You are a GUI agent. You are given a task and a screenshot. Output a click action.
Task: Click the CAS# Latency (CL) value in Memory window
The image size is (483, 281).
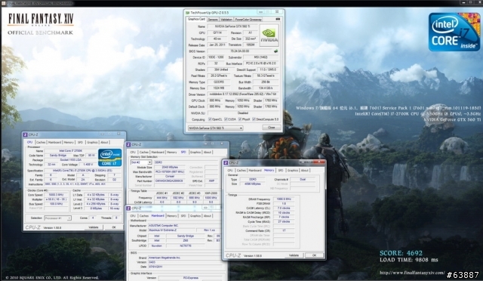pos(284,208)
